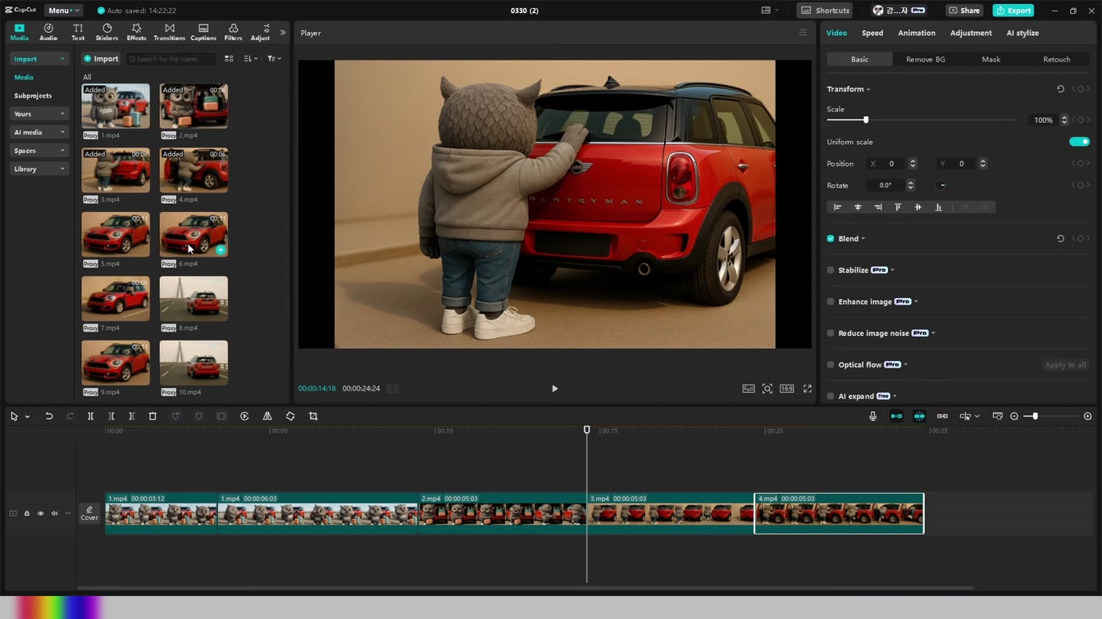1102x619 pixels.
Task: Open the media sort dropdown
Action: pyautogui.click(x=251, y=59)
